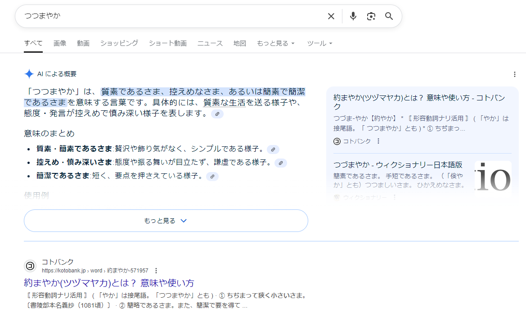Open image search with the camera lens icon
The image size is (526, 322).
pos(371,16)
